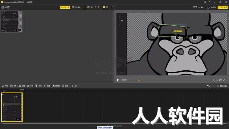Click the timeline horizontal scrollbar

[x=114, y=123]
